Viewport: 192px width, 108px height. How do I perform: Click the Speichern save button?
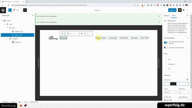[x=172, y=10]
